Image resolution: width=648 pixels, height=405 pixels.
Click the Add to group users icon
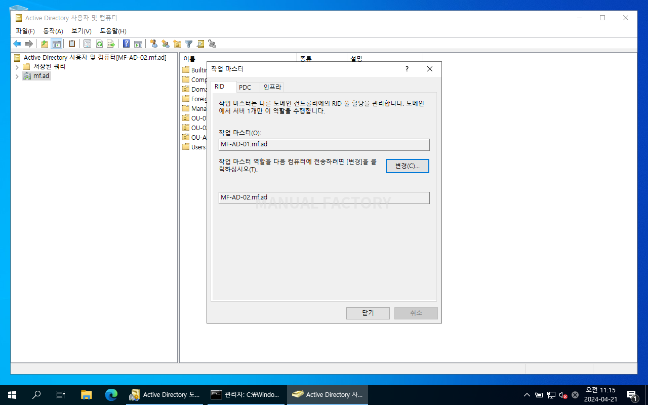point(212,44)
